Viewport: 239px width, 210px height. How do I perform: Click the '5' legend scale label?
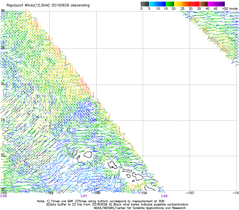click(x=149, y=9)
